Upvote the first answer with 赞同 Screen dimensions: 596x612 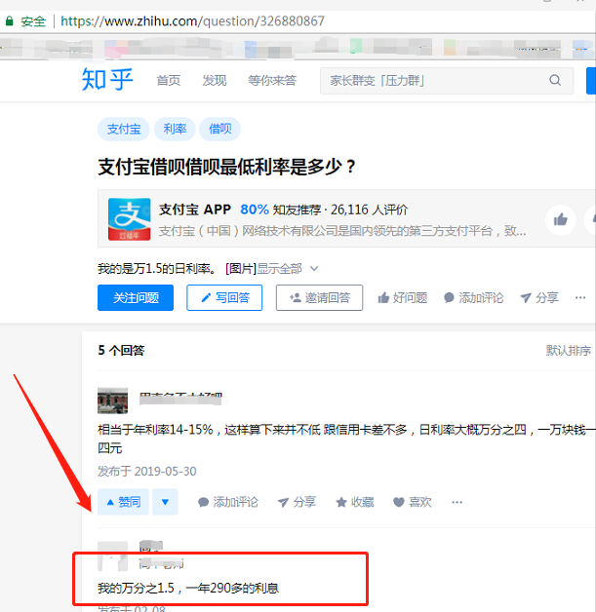[x=123, y=502]
